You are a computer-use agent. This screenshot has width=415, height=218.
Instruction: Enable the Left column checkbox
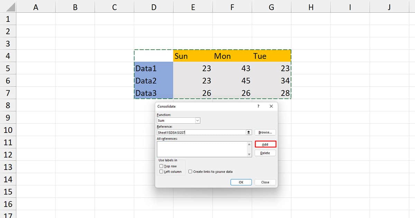tap(161, 172)
